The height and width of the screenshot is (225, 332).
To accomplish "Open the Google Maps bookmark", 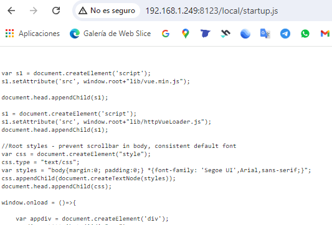I will [x=186, y=34].
